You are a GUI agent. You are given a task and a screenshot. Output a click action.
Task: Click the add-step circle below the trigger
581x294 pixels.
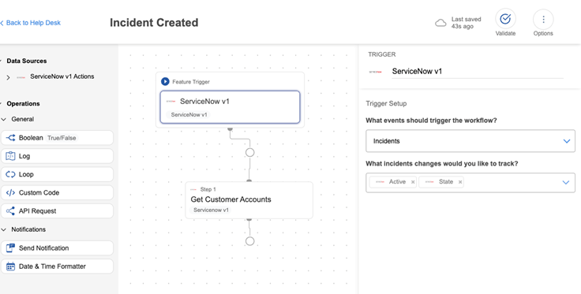(250, 152)
